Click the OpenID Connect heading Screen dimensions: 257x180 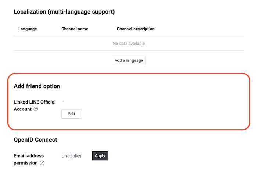click(35, 140)
